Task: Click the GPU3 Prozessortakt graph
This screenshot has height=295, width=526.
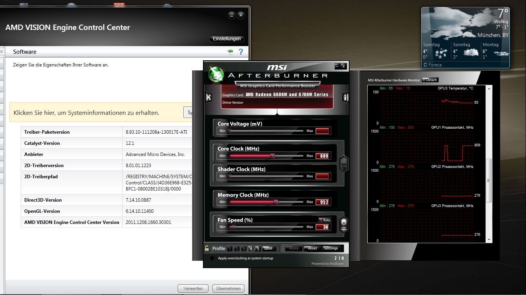Action: coord(427,225)
